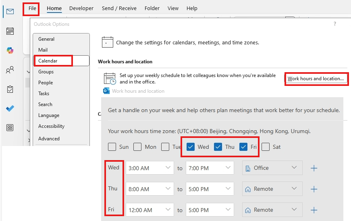Enable the Sun workday checkbox

point(112,147)
